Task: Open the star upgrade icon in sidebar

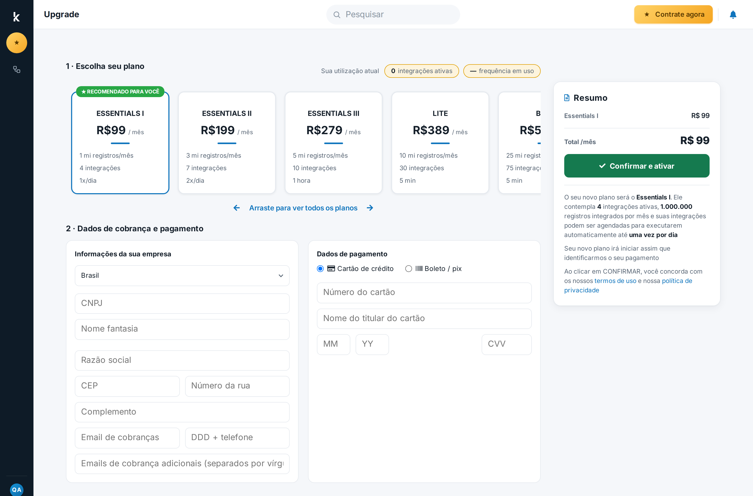Action: pos(16,43)
